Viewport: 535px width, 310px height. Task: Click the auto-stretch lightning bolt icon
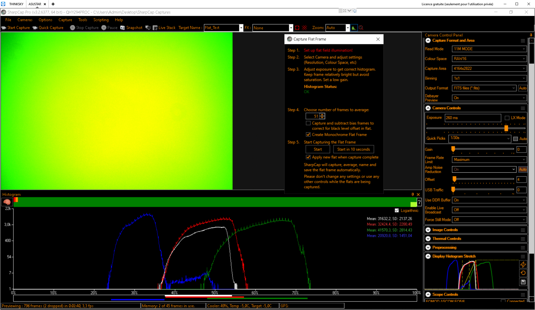click(x=523, y=264)
